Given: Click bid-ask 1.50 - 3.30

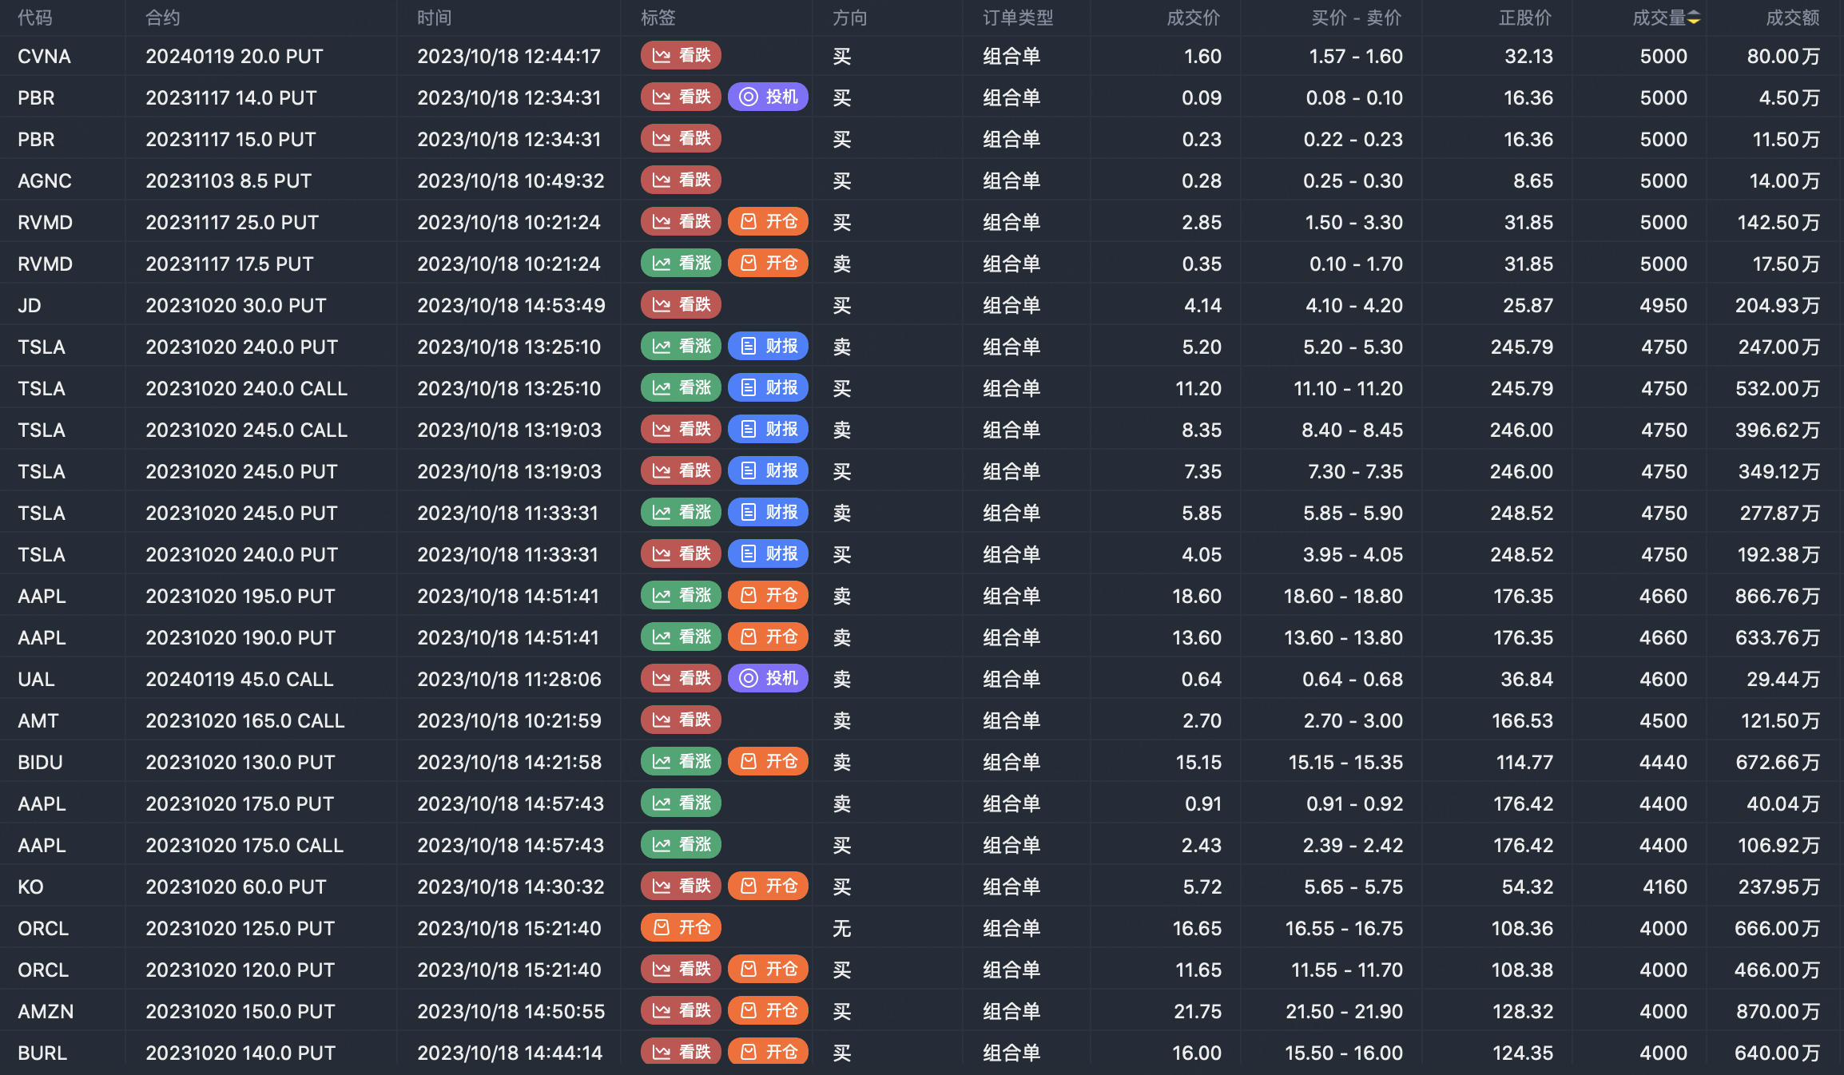Looking at the screenshot, I should click(x=1354, y=222).
